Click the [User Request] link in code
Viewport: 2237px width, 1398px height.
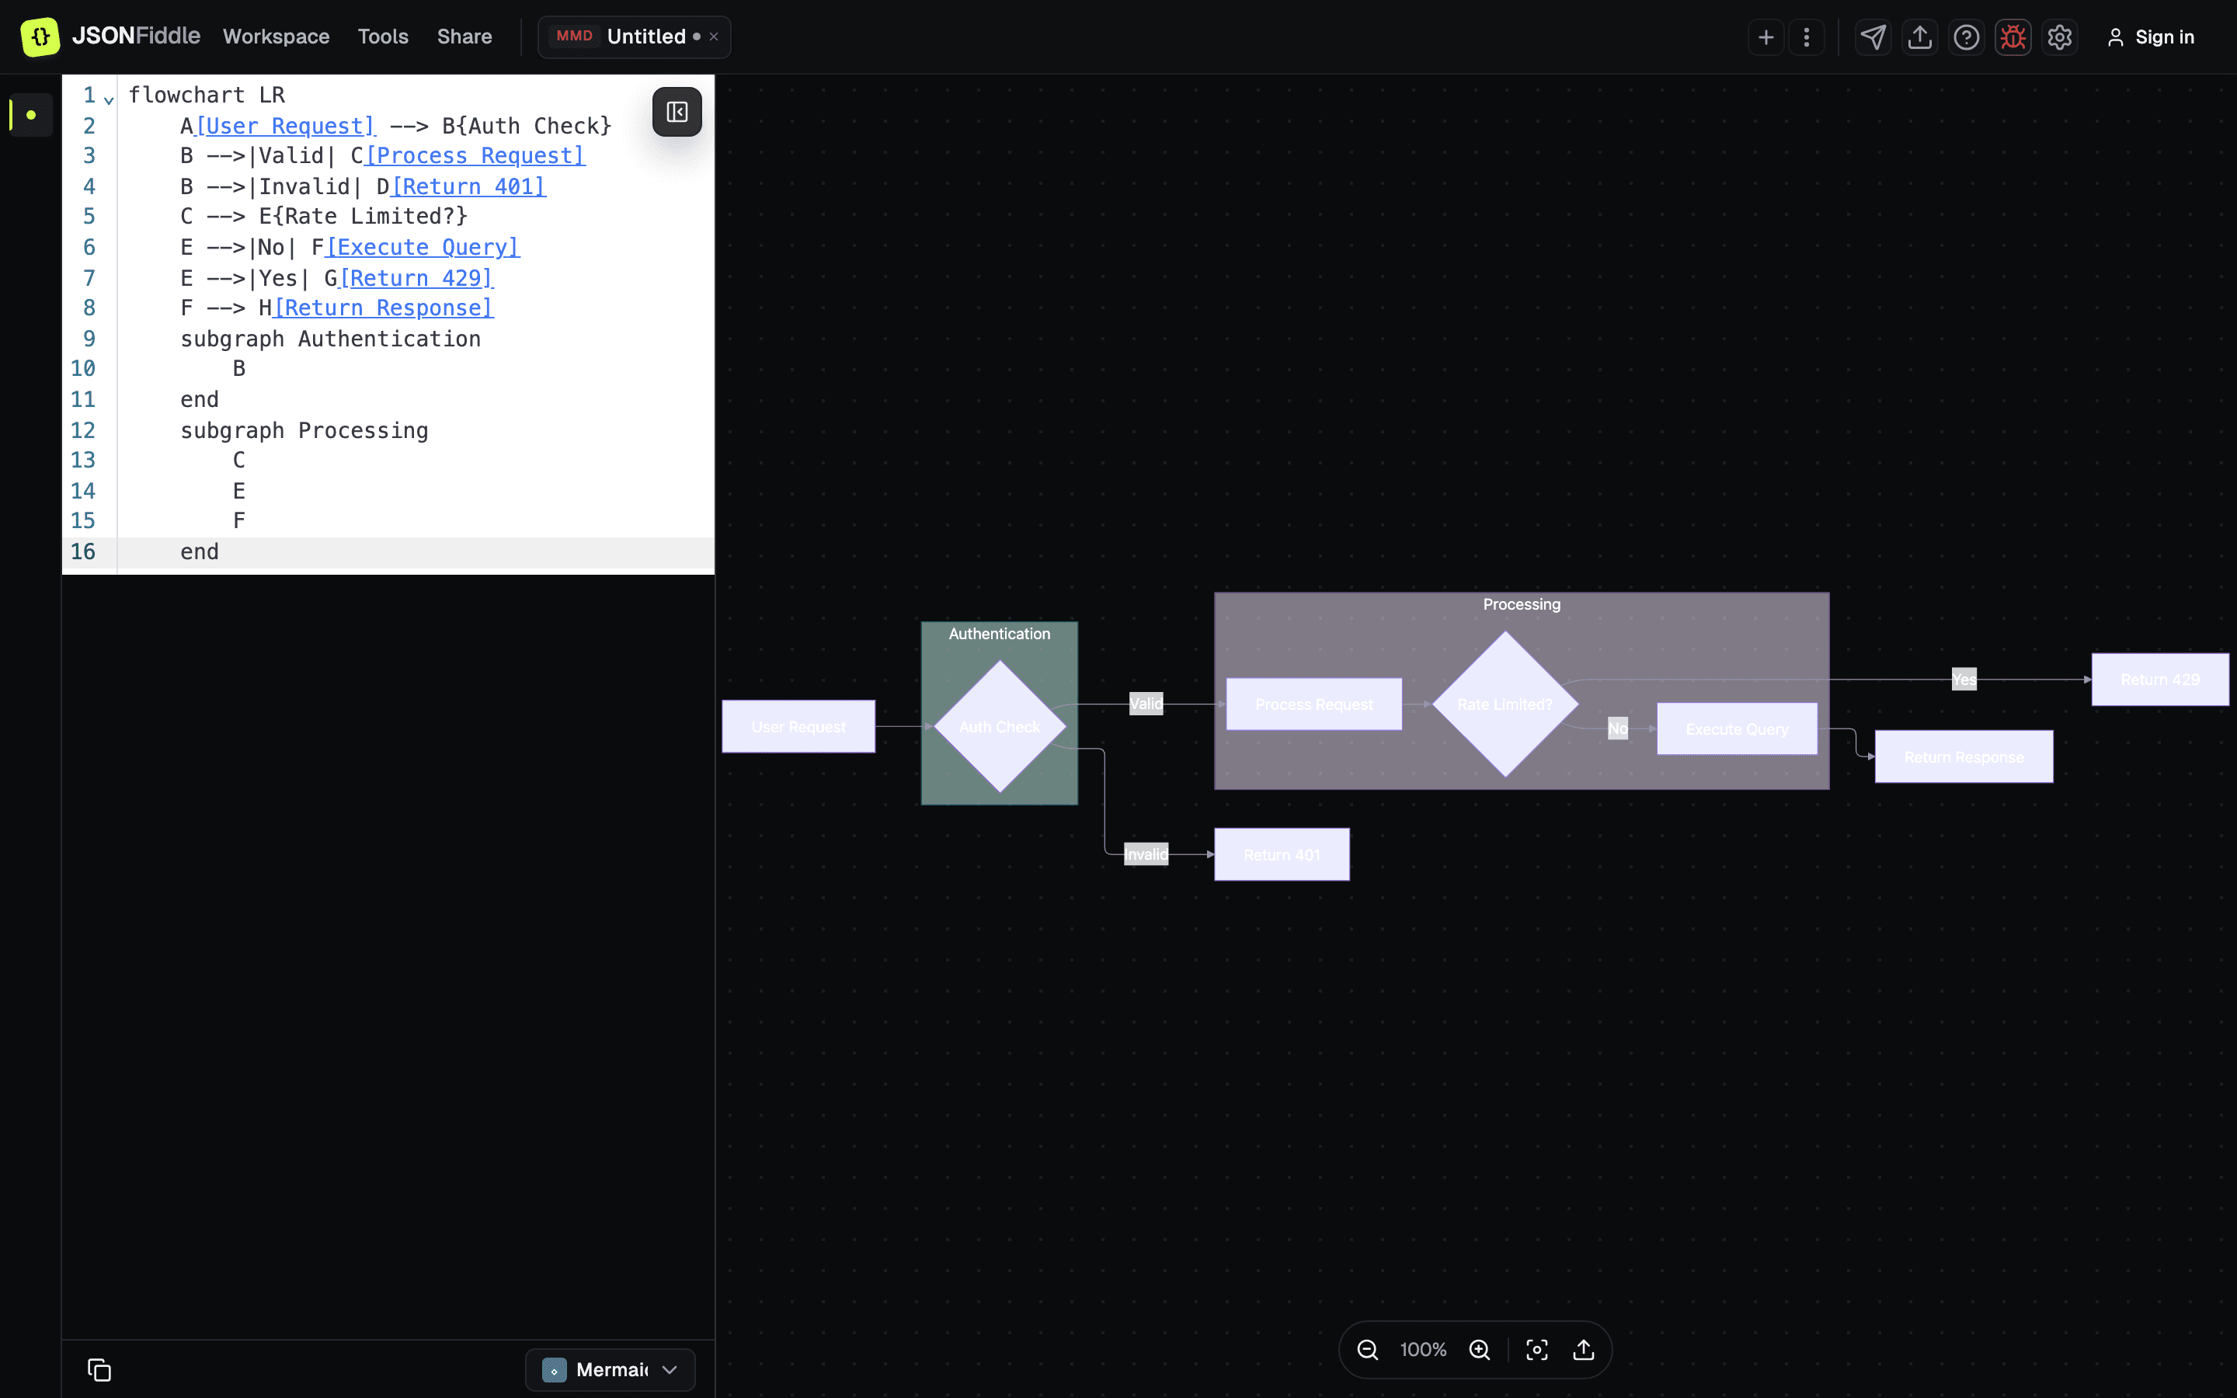(286, 126)
